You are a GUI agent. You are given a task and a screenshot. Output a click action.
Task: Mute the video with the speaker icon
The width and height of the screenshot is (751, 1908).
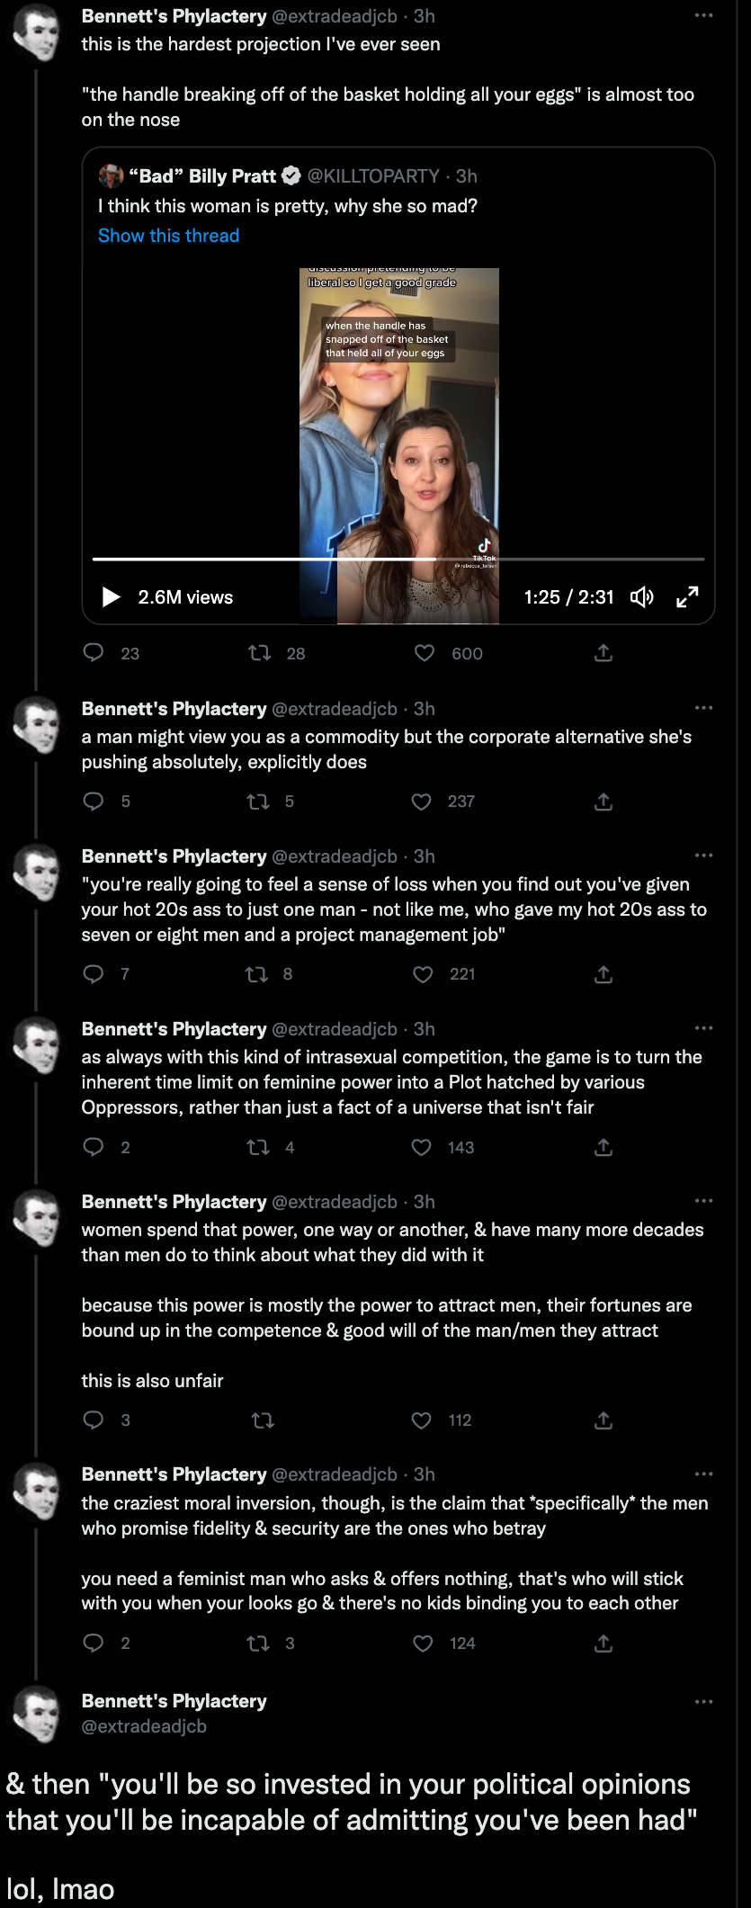tap(642, 597)
